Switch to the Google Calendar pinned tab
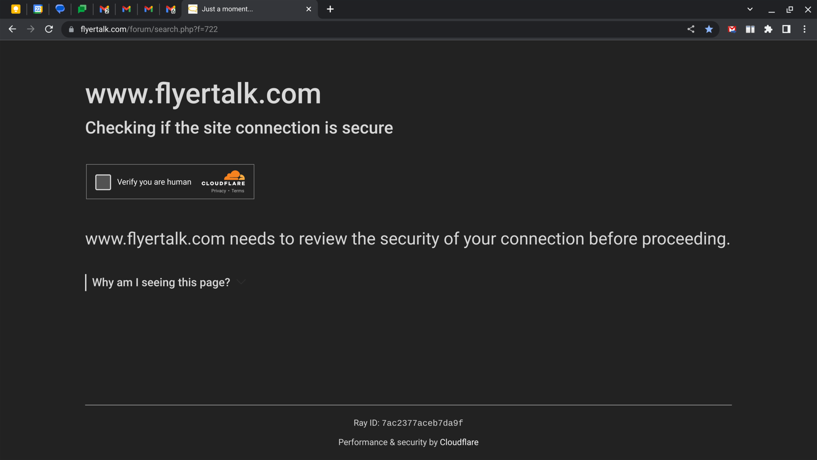Viewport: 817px width, 460px height. (38, 9)
